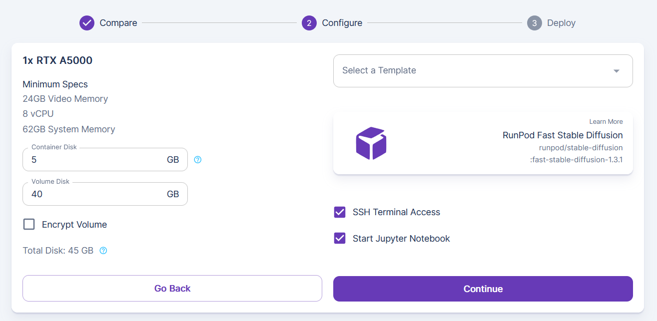Screen dimensions: 657x321
Task: Click the Configure step label
Action: (x=342, y=23)
